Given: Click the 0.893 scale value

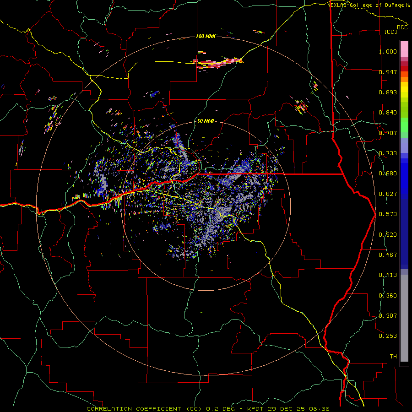Looking at the screenshot, I should click(x=388, y=92).
